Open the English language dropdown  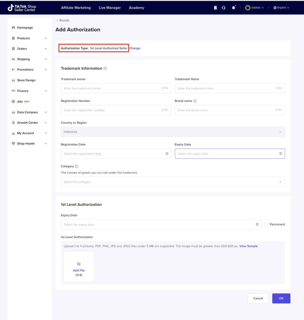click(x=281, y=8)
